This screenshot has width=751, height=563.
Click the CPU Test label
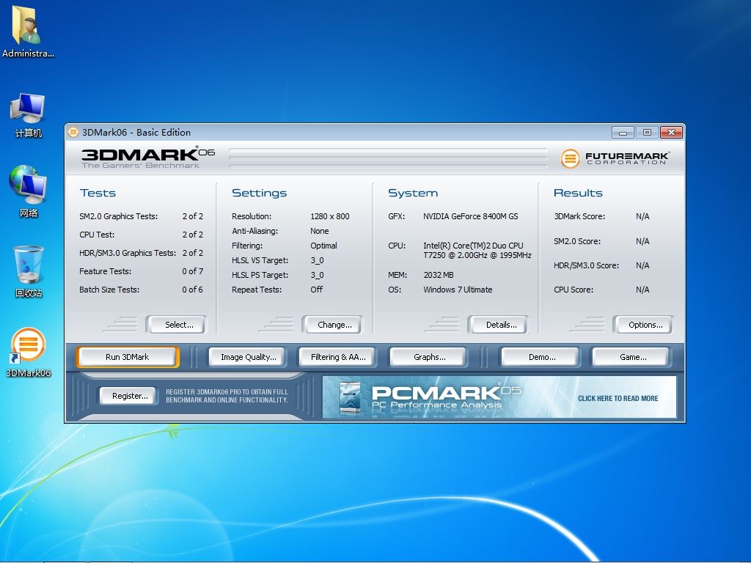pos(97,235)
